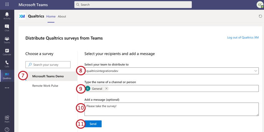Click the Send button

93,124
